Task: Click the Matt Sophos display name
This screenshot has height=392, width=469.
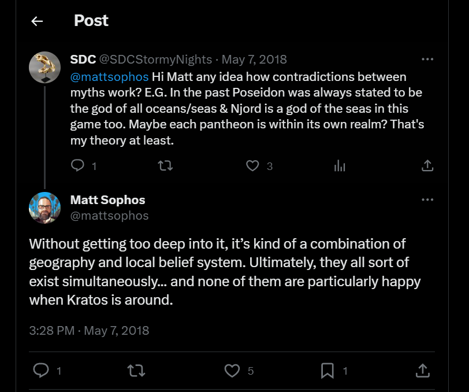Action: tap(107, 200)
